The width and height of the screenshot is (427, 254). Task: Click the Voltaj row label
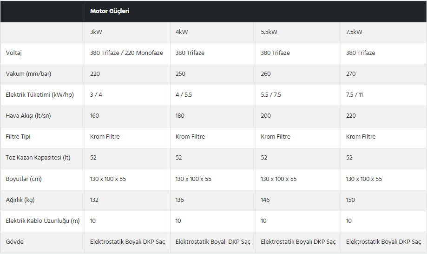[x=14, y=53]
